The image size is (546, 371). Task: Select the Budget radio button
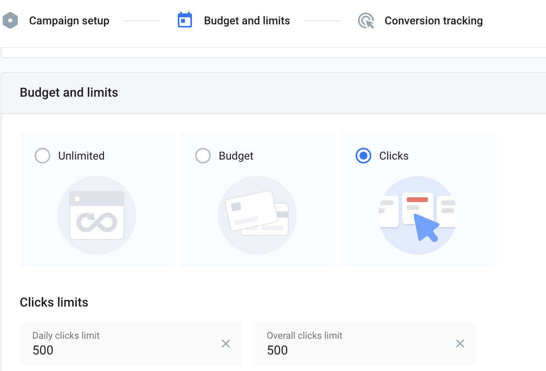pyautogui.click(x=203, y=156)
